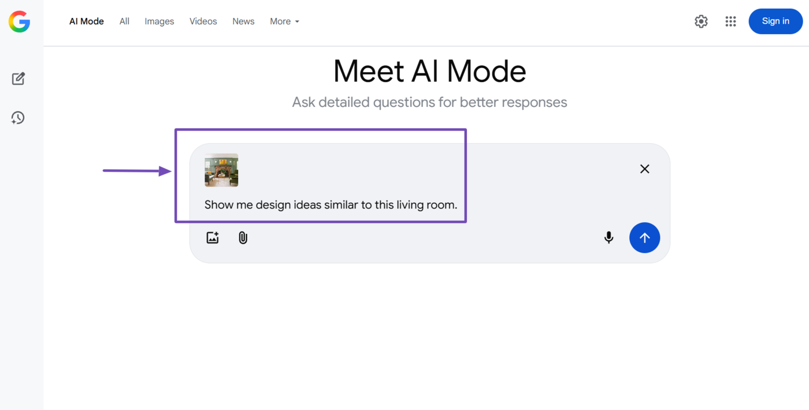Open settings gear icon
The width and height of the screenshot is (809, 410).
(701, 21)
